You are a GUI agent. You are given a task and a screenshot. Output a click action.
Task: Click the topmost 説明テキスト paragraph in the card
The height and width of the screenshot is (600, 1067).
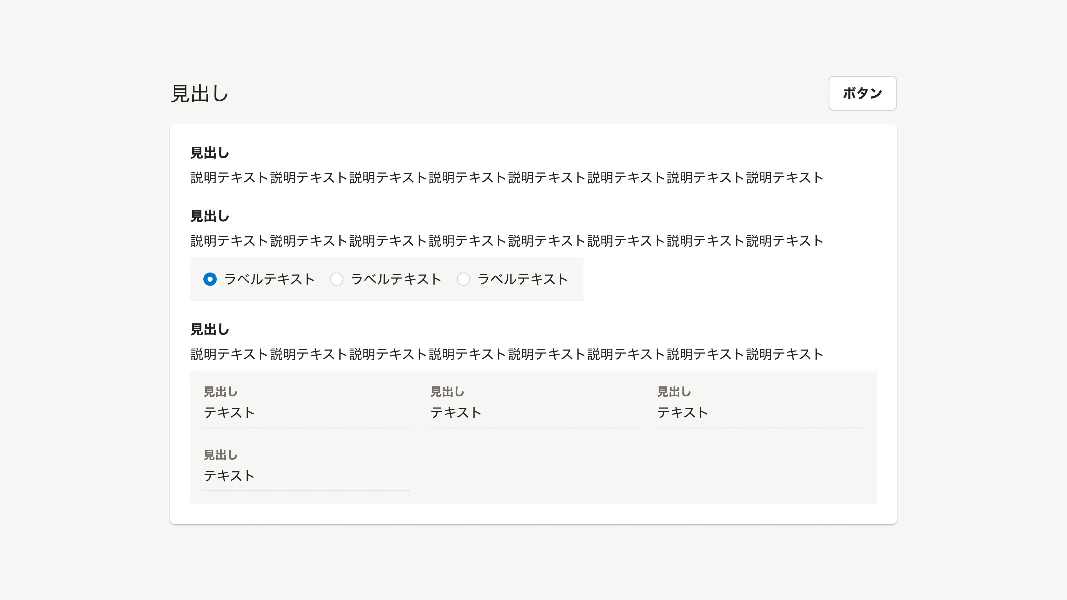(507, 178)
